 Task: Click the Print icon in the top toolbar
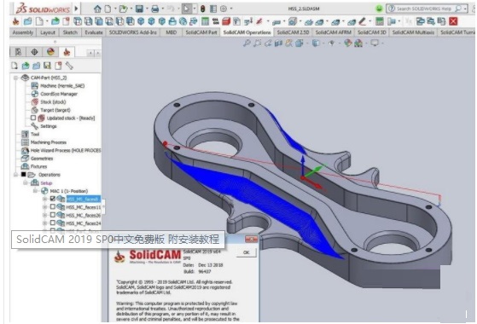click(x=155, y=9)
